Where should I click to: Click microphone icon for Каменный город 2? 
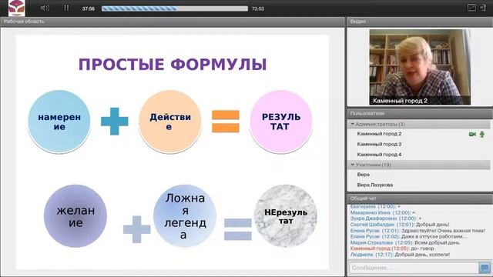click(x=482, y=134)
